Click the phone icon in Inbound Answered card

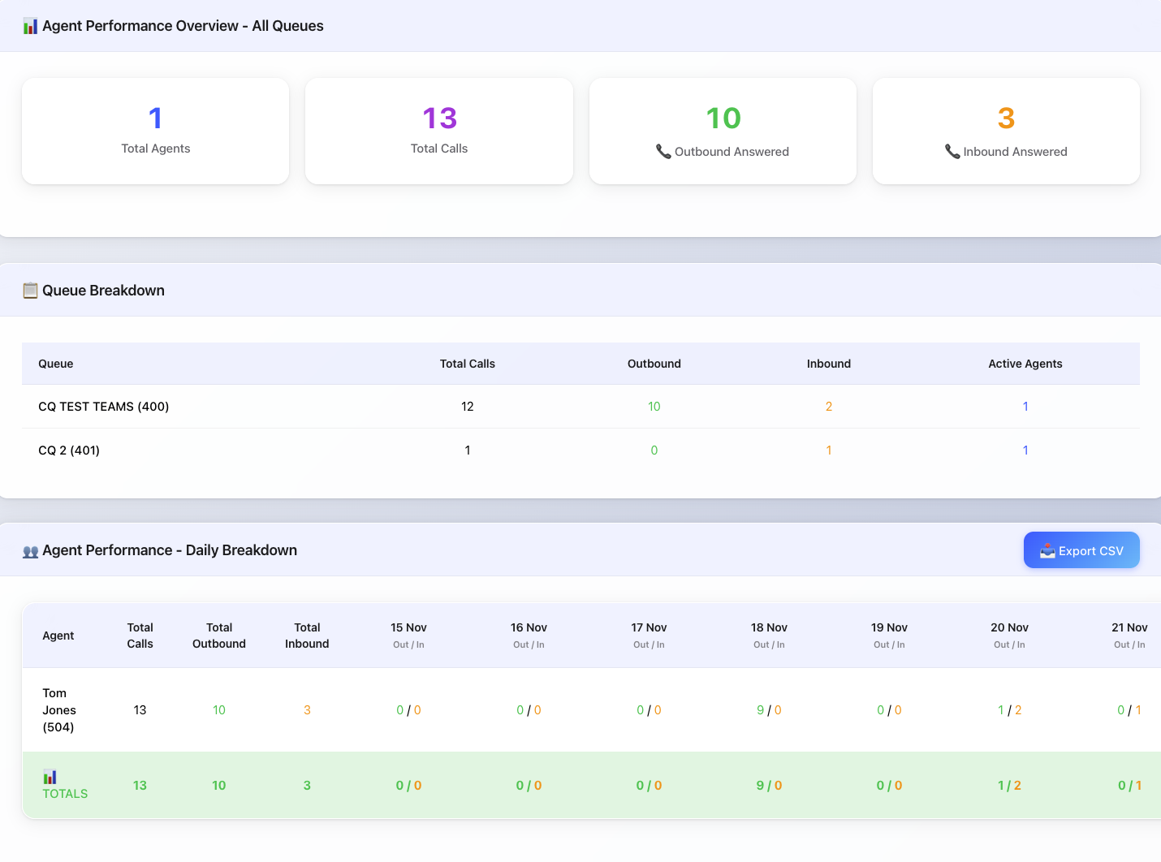[952, 151]
